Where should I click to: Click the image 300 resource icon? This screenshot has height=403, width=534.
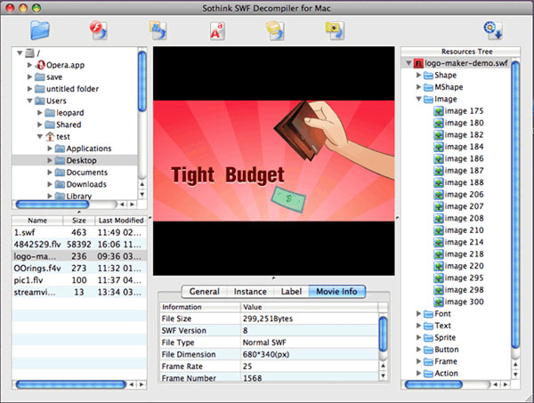[x=439, y=302]
